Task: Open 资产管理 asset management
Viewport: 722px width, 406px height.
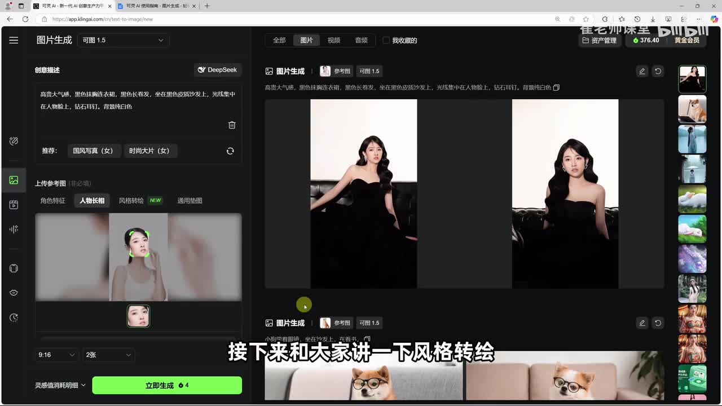Action: [600, 40]
